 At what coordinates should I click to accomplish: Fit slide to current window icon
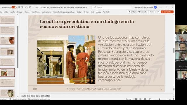pyautogui.click(x=173, y=99)
